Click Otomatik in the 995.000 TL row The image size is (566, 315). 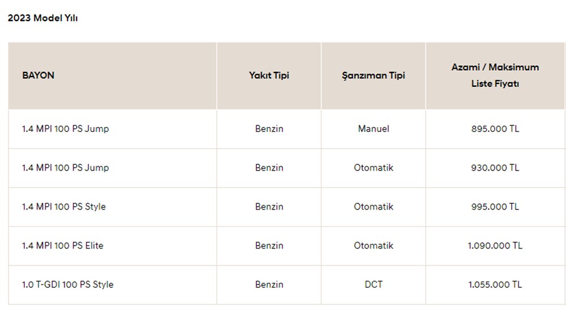click(x=374, y=207)
